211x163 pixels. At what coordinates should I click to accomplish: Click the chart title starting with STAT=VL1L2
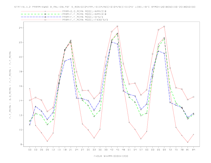(105, 7)
